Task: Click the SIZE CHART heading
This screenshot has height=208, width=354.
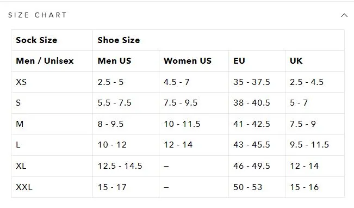Action: point(38,15)
